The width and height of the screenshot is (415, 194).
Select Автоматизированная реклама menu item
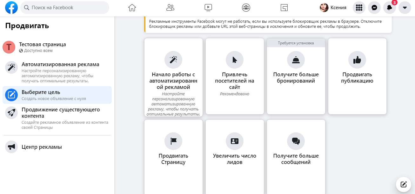[x=57, y=72]
